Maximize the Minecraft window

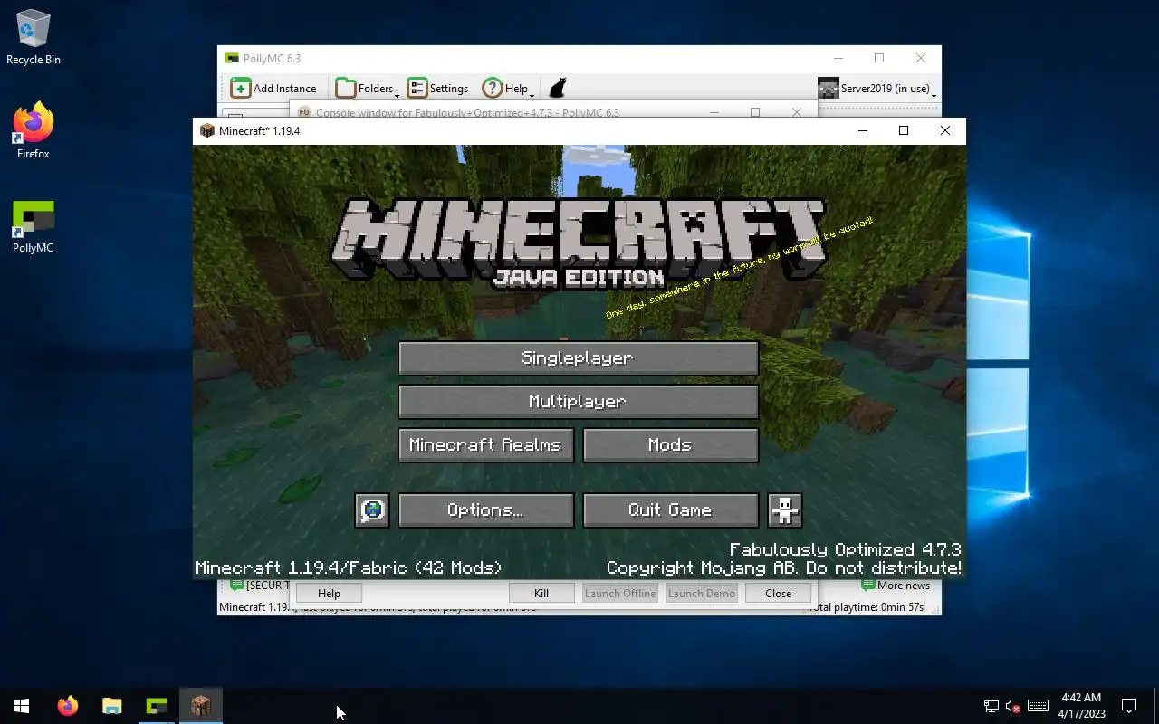pos(903,130)
